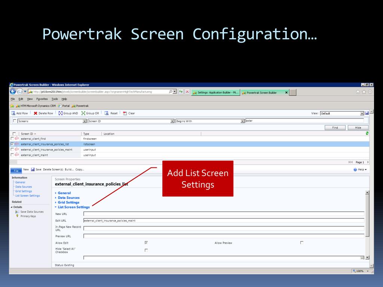
Task: Click the Save Data Sources icon
Action: [17, 212]
